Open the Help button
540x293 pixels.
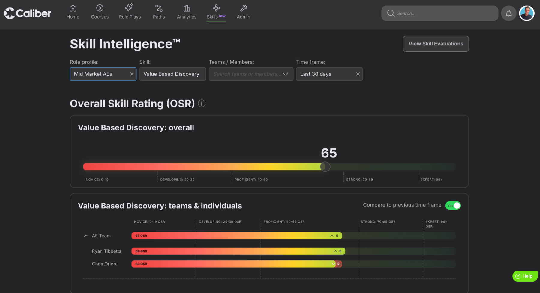(x=525, y=276)
